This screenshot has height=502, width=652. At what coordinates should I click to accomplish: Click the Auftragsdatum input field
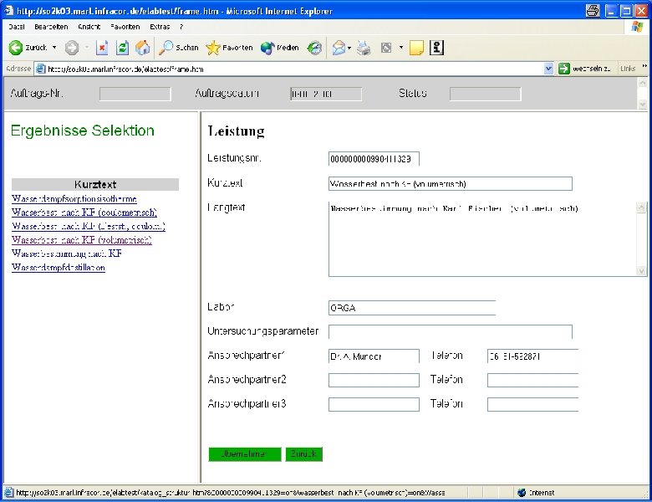[x=326, y=94]
